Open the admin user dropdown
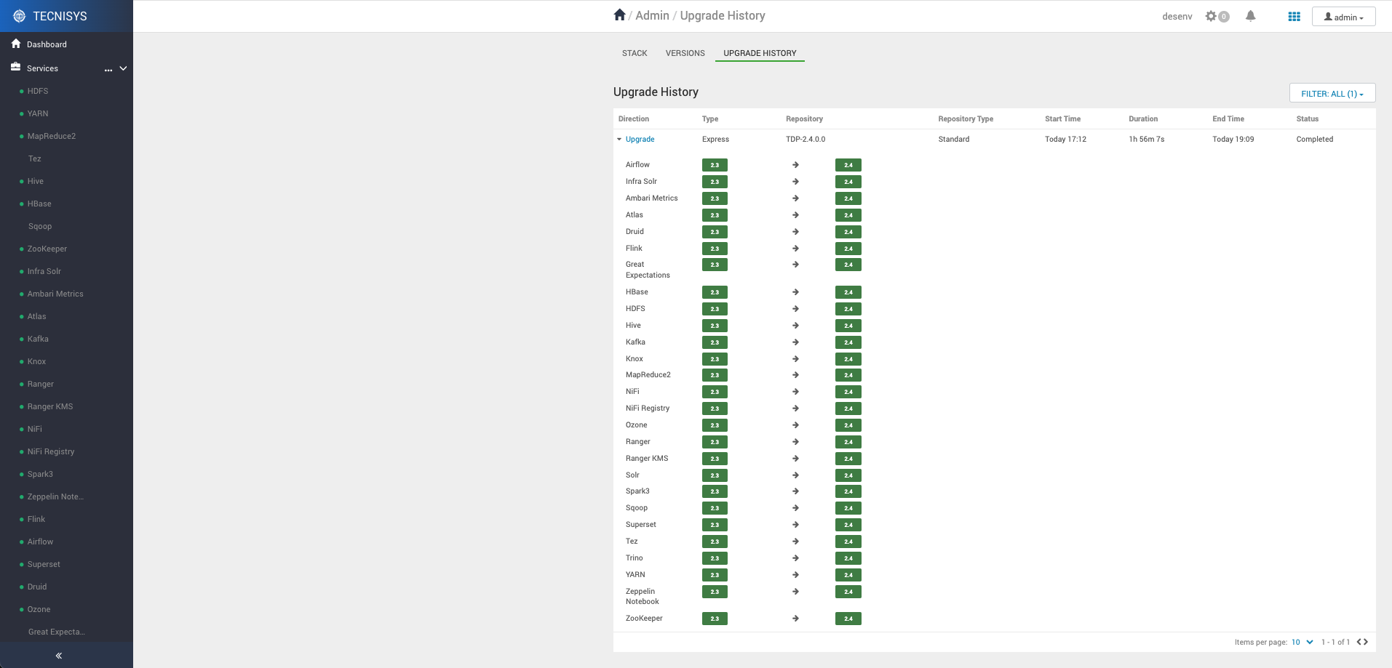This screenshot has height=668, width=1392. pos(1343,17)
